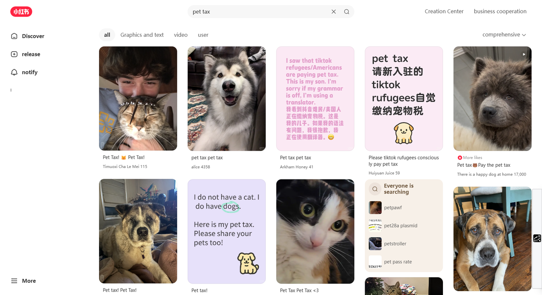The height and width of the screenshot is (295, 542).
Task: Click the Xiaohongshu red logo
Action: point(21,12)
